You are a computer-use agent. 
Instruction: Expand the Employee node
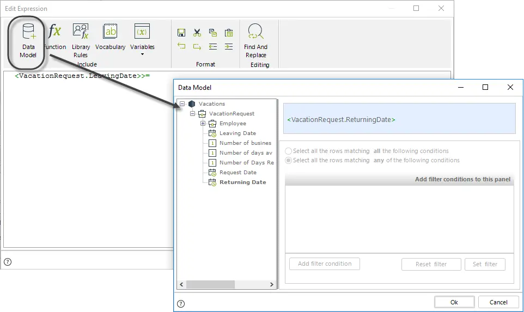pyautogui.click(x=203, y=123)
